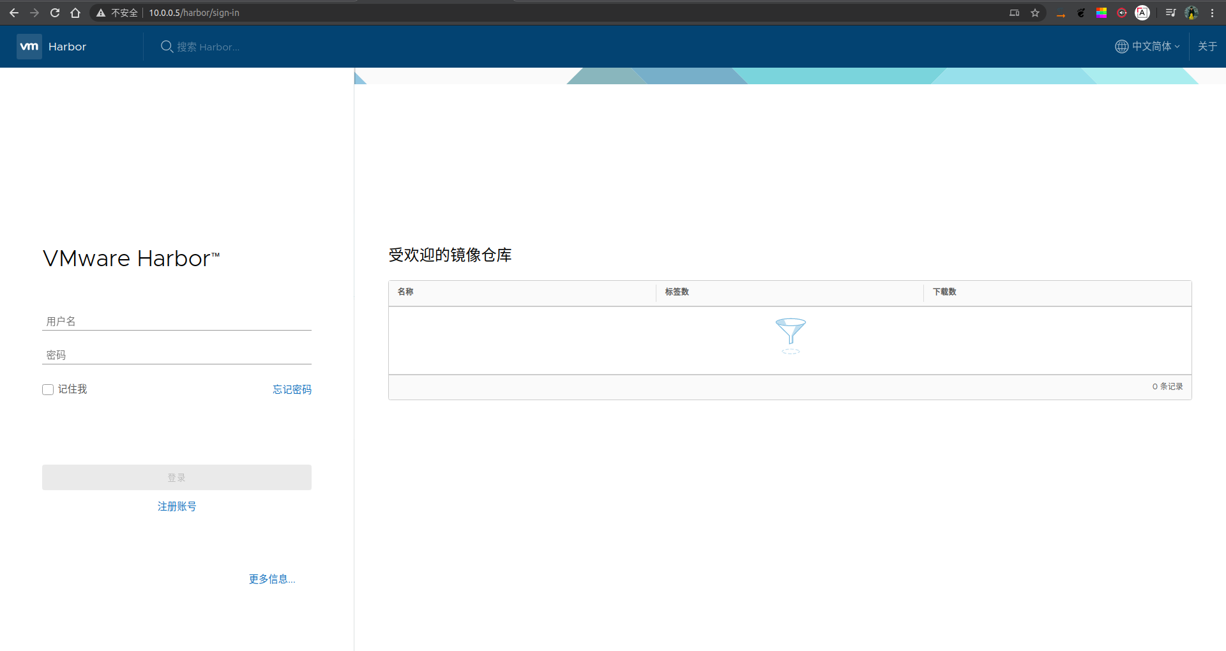The height and width of the screenshot is (651, 1226).
Task: Open the media control playlist icon
Action: [1170, 13]
